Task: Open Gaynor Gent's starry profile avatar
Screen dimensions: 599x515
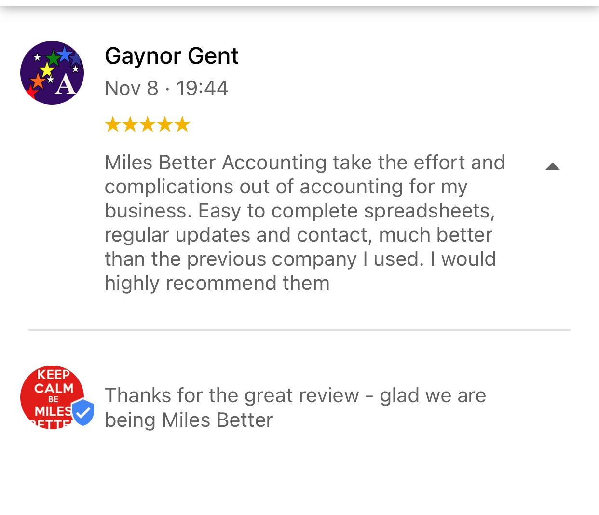Action: tap(52, 73)
